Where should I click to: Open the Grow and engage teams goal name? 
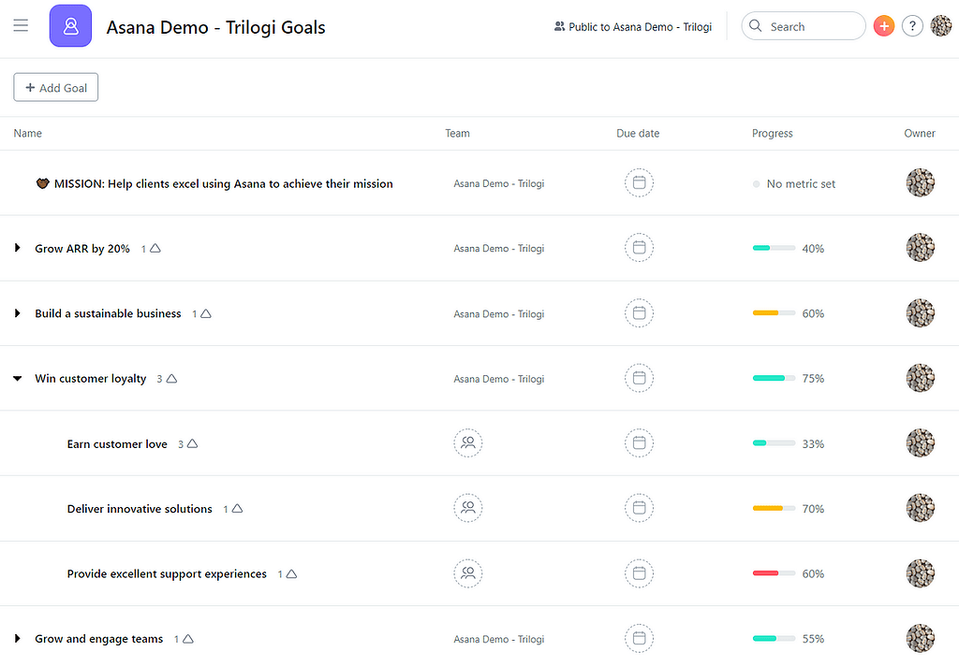(x=98, y=639)
